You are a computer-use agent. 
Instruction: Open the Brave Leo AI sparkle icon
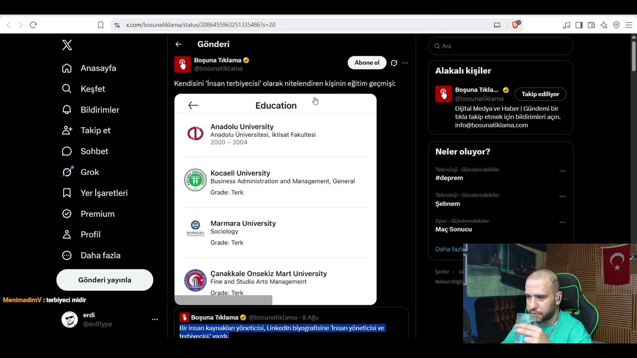pyautogui.click(x=604, y=25)
